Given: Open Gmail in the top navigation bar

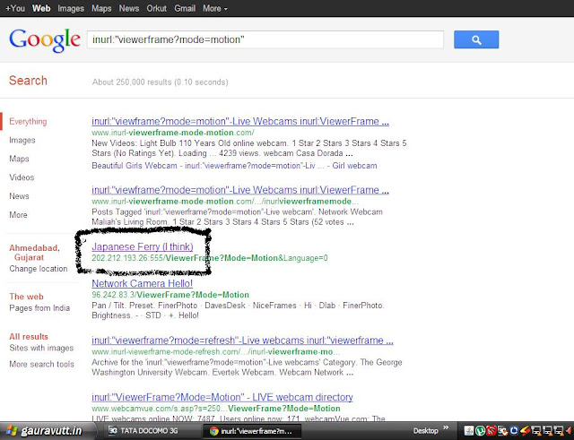Looking at the screenshot, I should (x=185, y=8).
